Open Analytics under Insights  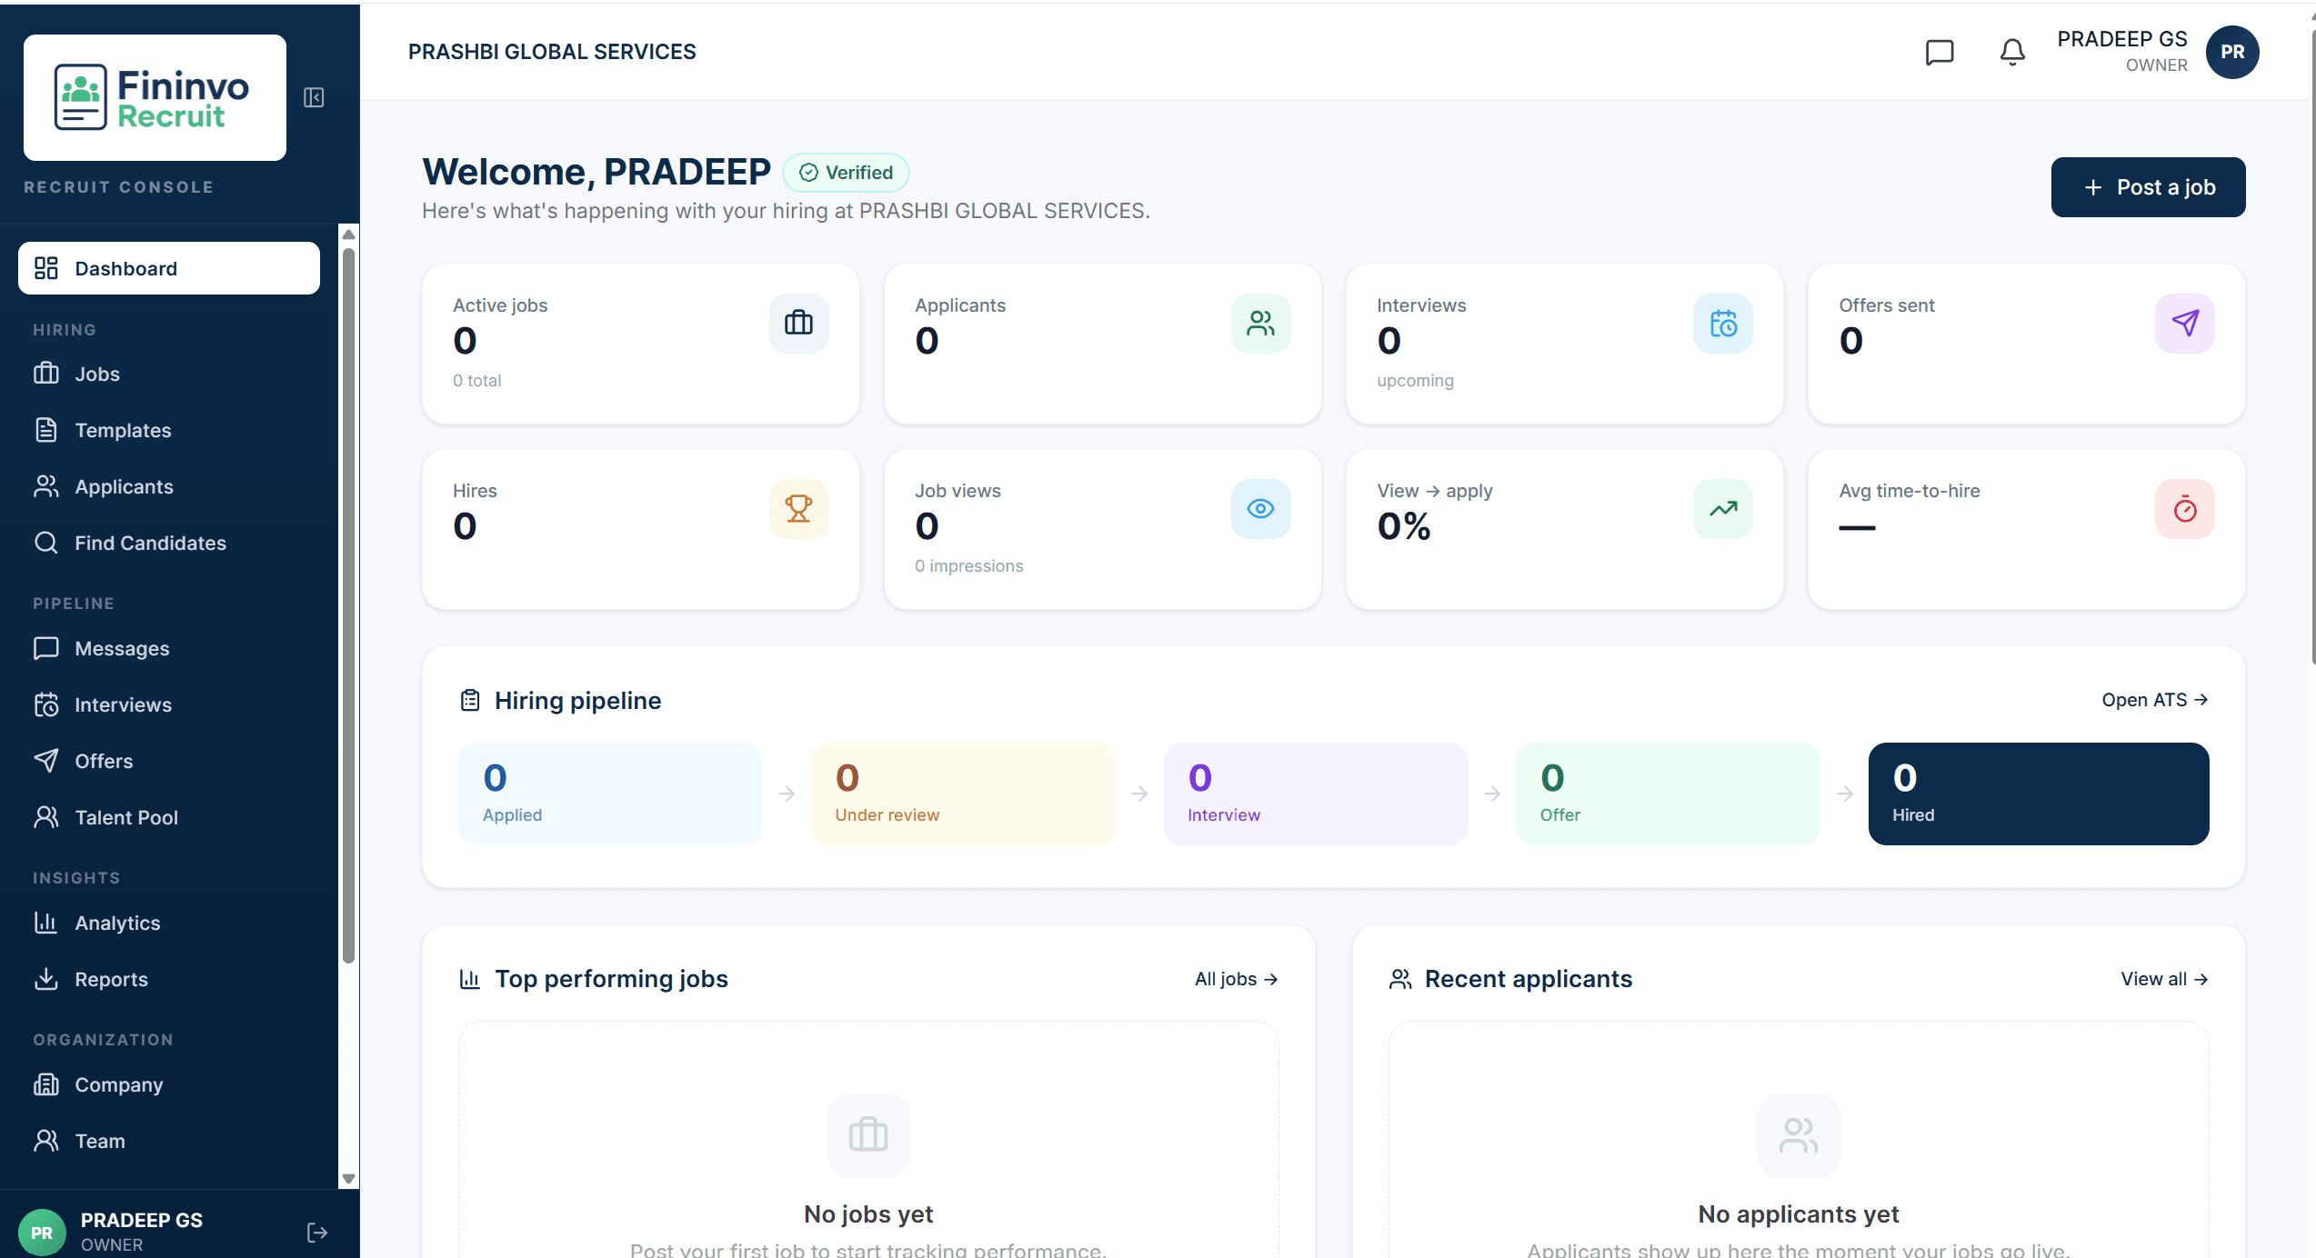(169, 923)
